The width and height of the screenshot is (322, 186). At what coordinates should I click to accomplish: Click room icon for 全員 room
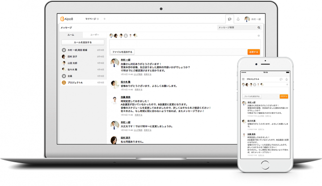tap(64, 76)
